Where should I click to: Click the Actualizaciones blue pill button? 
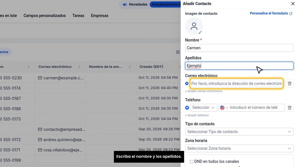click(x=165, y=4)
